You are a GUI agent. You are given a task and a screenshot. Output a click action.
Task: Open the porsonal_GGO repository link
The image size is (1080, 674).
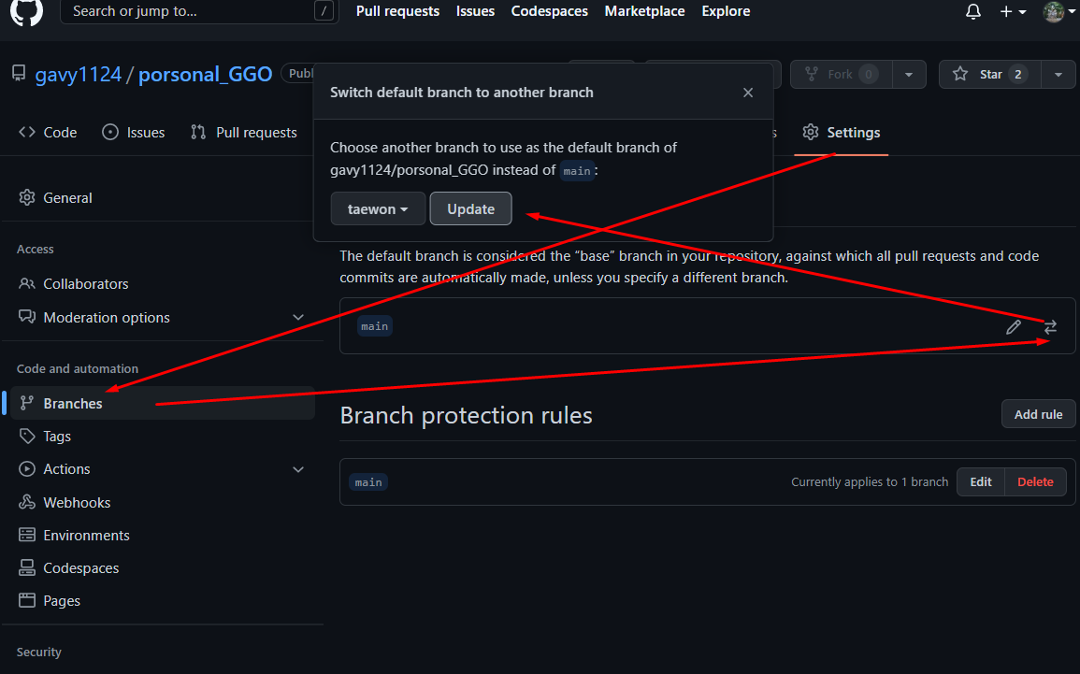pyautogui.click(x=206, y=75)
